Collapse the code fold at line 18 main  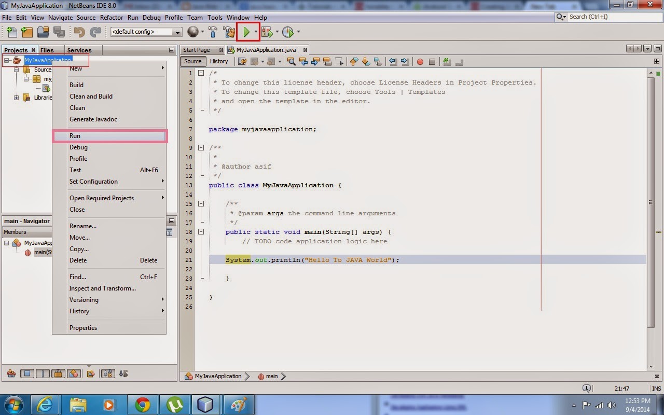[201, 232]
